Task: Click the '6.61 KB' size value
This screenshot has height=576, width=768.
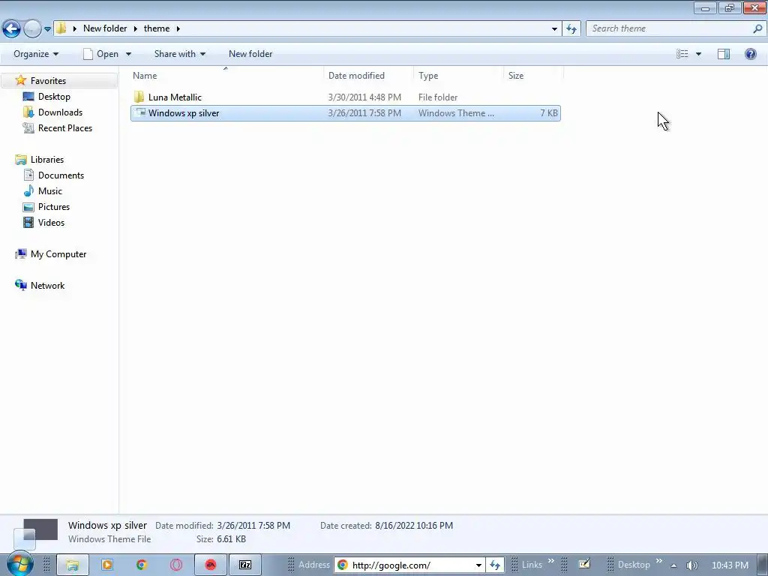Action: tap(231, 539)
